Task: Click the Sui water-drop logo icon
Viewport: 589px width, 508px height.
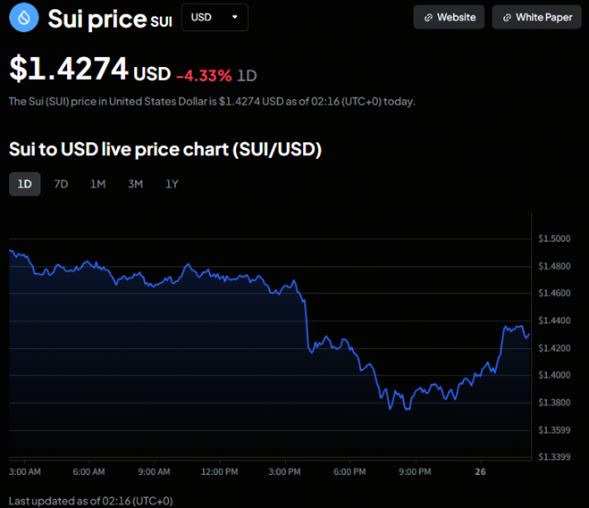Action: (x=24, y=17)
